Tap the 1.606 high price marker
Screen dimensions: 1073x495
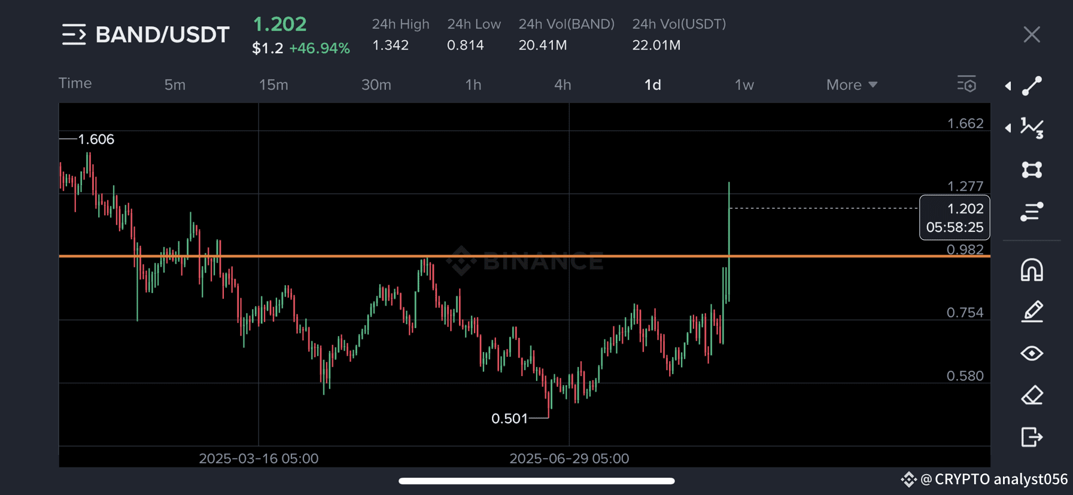96,139
